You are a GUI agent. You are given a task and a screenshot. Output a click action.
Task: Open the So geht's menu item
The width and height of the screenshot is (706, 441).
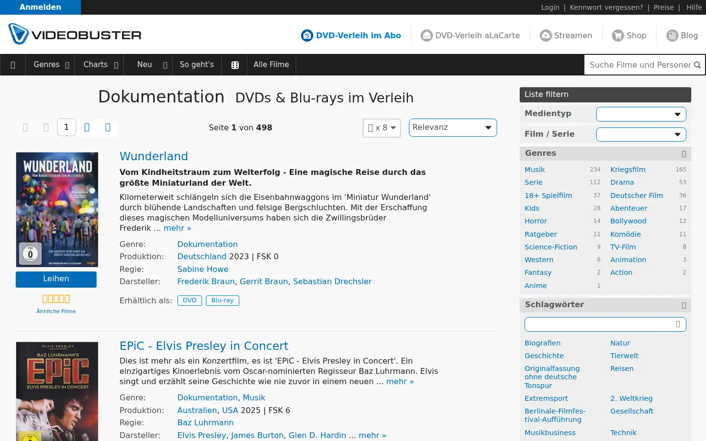coord(197,65)
